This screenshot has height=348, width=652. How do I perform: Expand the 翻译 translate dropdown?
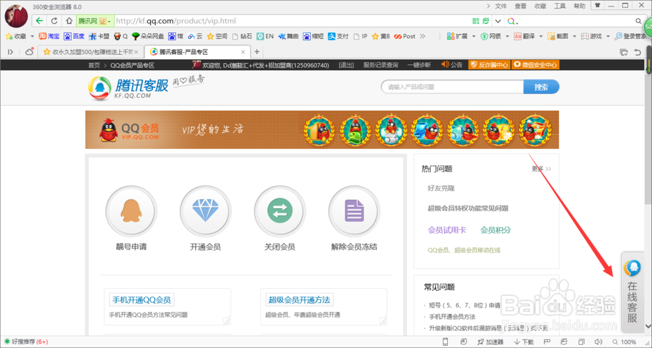[x=541, y=36]
